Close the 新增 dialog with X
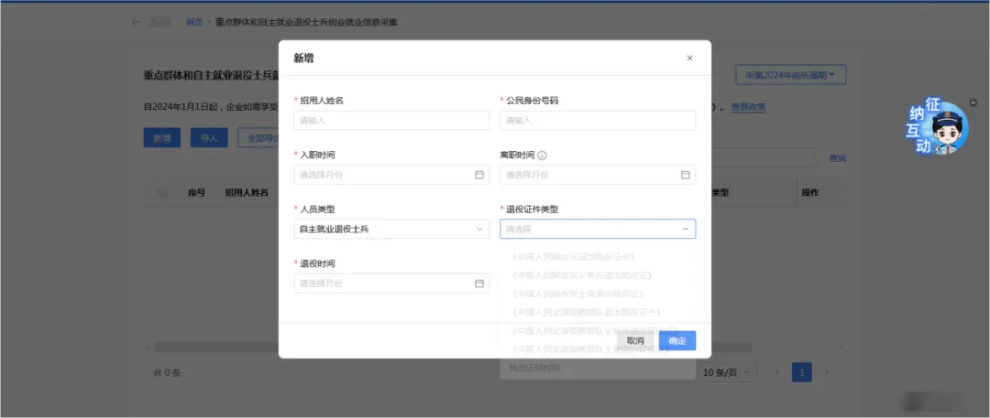 click(x=689, y=59)
